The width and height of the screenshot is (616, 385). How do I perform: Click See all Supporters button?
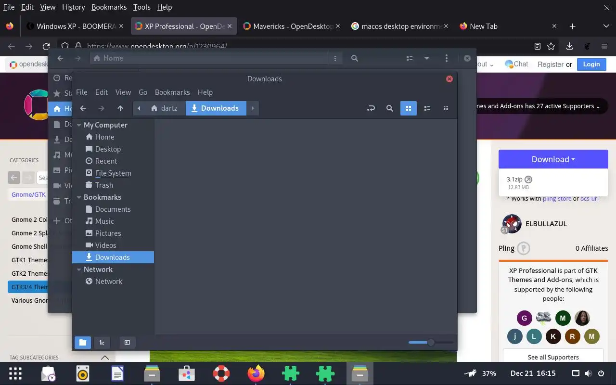click(x=553, y=357)
